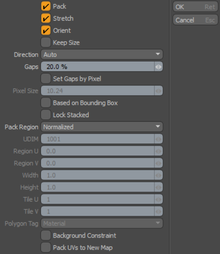Open the Polygon Tag Material dropdown
Image resolution: width=220 pixels, height=254 pixels.
point(102,223)
